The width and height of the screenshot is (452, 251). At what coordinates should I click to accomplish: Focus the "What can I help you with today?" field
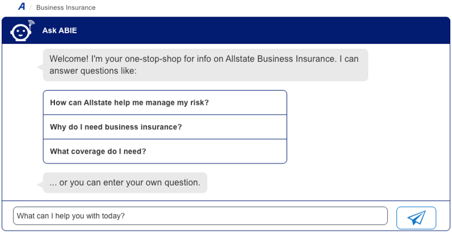tap(200, 216)
